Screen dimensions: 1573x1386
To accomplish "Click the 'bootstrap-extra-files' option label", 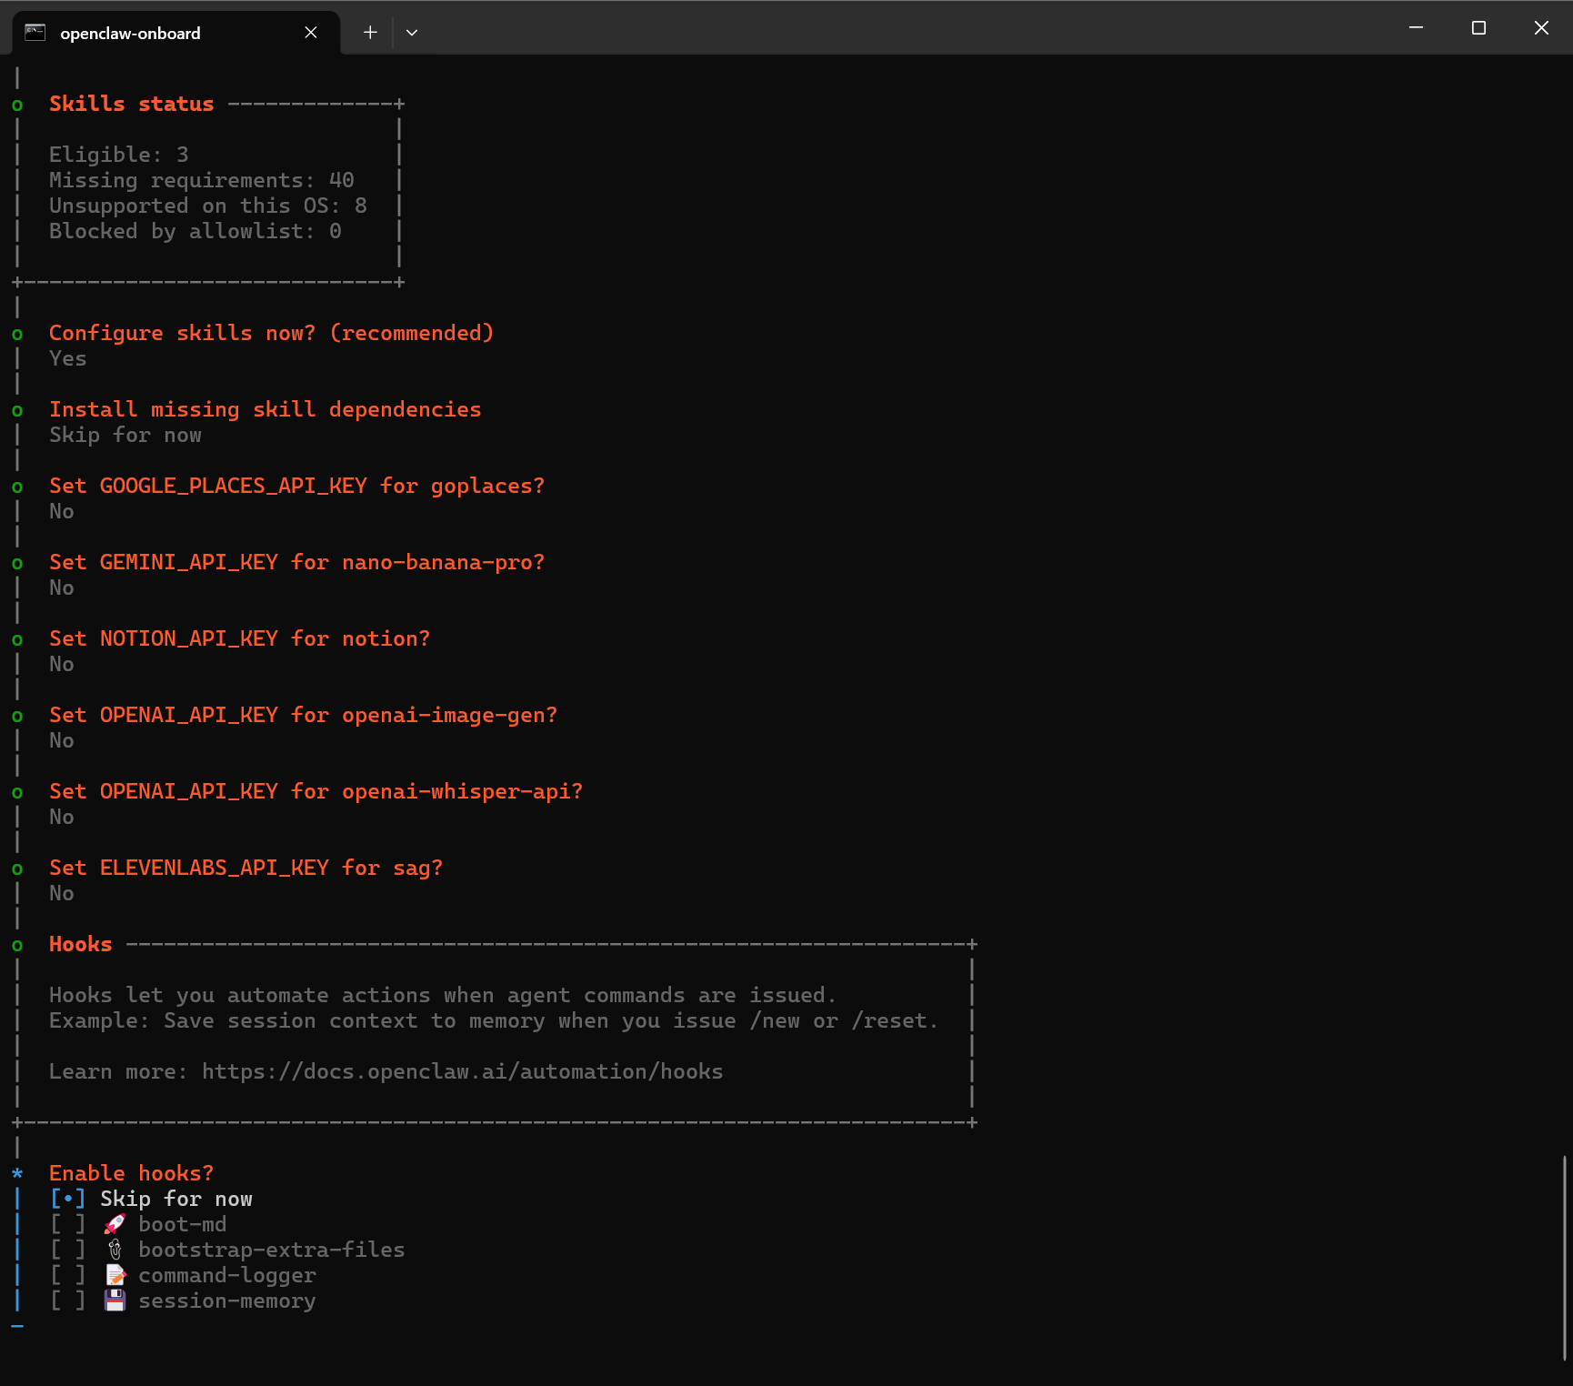I will pos(272,1250).
